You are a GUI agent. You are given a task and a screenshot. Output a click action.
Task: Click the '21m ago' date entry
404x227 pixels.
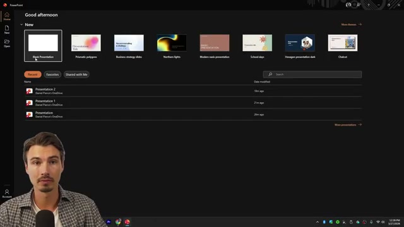click(259, 103)
